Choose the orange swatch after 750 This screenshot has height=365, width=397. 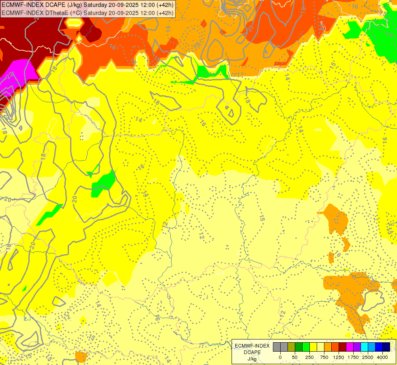pos(328,347)
